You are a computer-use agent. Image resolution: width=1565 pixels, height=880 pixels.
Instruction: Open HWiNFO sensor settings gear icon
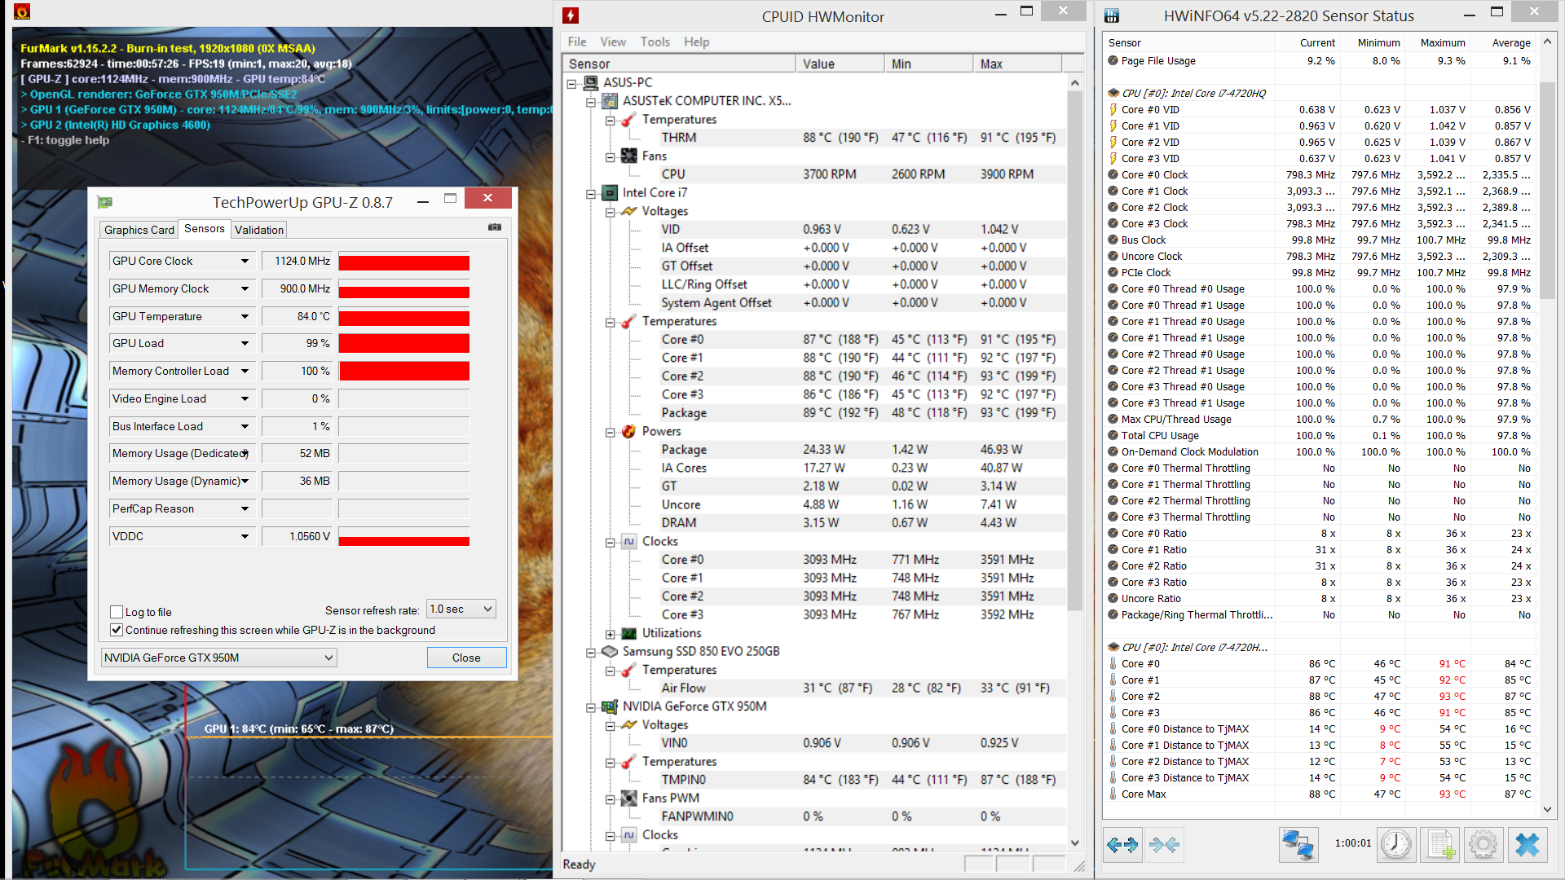click(1483, 845)
